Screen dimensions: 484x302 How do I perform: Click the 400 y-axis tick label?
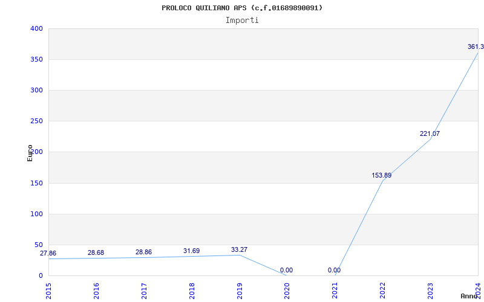click(36, 28)
